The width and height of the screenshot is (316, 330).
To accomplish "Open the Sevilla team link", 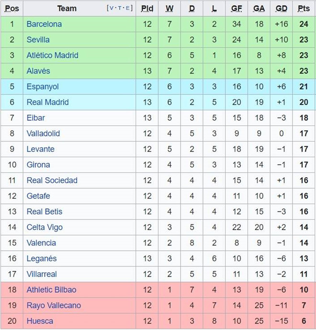I will click(x=38, y=40).
